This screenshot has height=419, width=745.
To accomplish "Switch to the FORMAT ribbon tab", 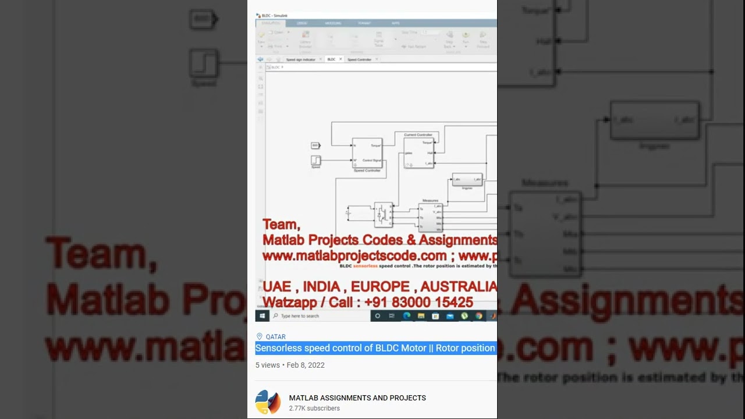I will click(x=364, y=23).
